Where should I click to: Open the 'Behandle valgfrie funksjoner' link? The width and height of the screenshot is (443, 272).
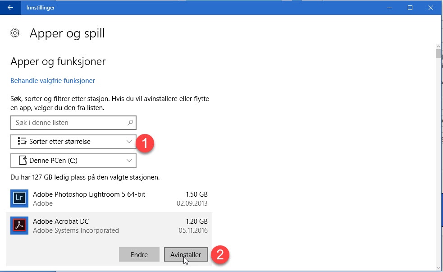click(x=53, y=81)
